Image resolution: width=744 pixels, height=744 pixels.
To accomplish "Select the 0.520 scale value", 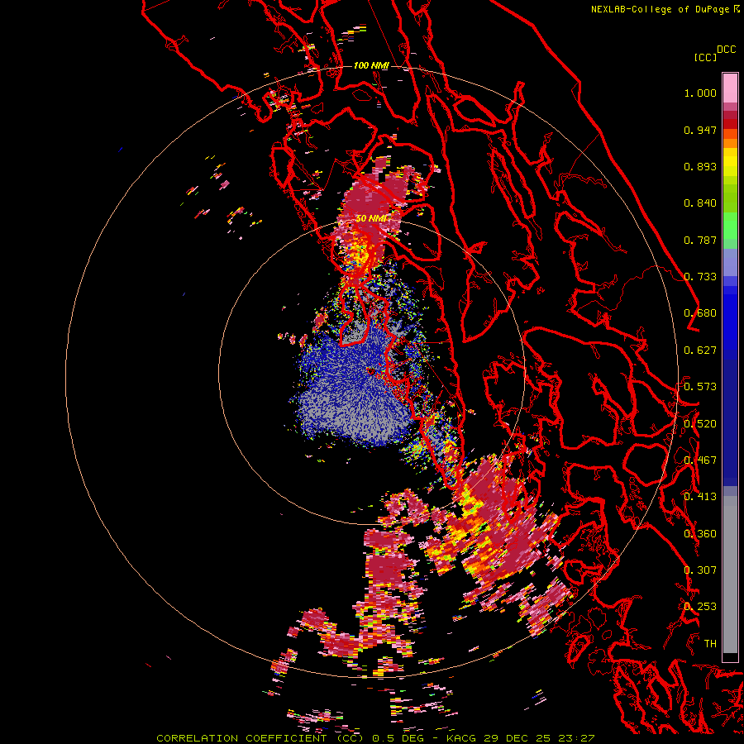I will pyautogui.click(x=700, y=424).
